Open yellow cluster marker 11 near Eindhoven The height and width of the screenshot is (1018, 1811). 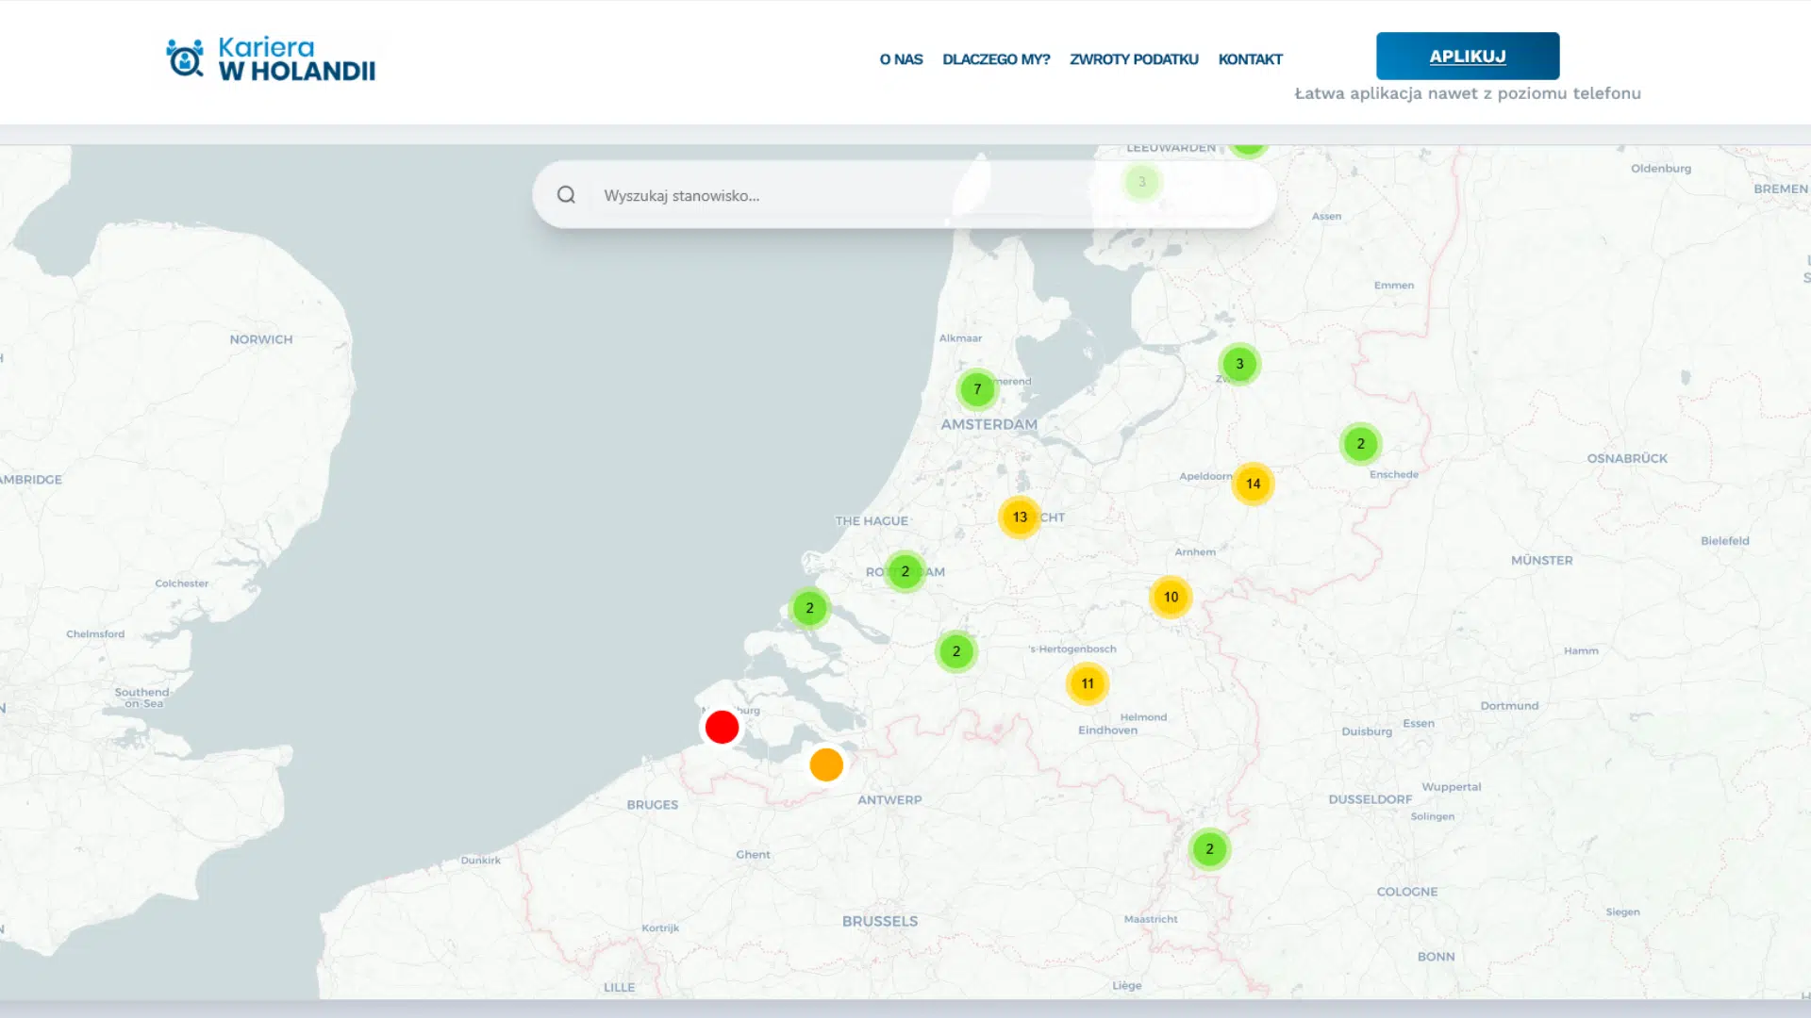coord(1088,683)
